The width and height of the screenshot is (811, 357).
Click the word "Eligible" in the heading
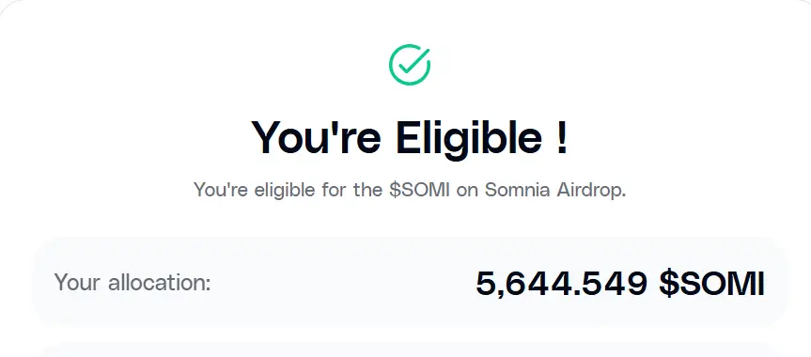469,137
